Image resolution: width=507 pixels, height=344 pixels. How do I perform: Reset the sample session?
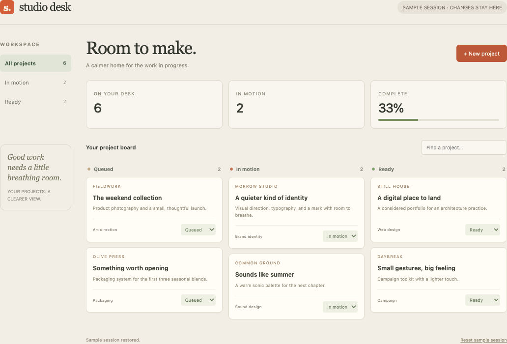483,340
